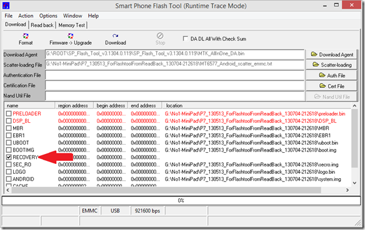Select the RECOVERY row name text
Screen dimensions: 365x230
(26, 157)
